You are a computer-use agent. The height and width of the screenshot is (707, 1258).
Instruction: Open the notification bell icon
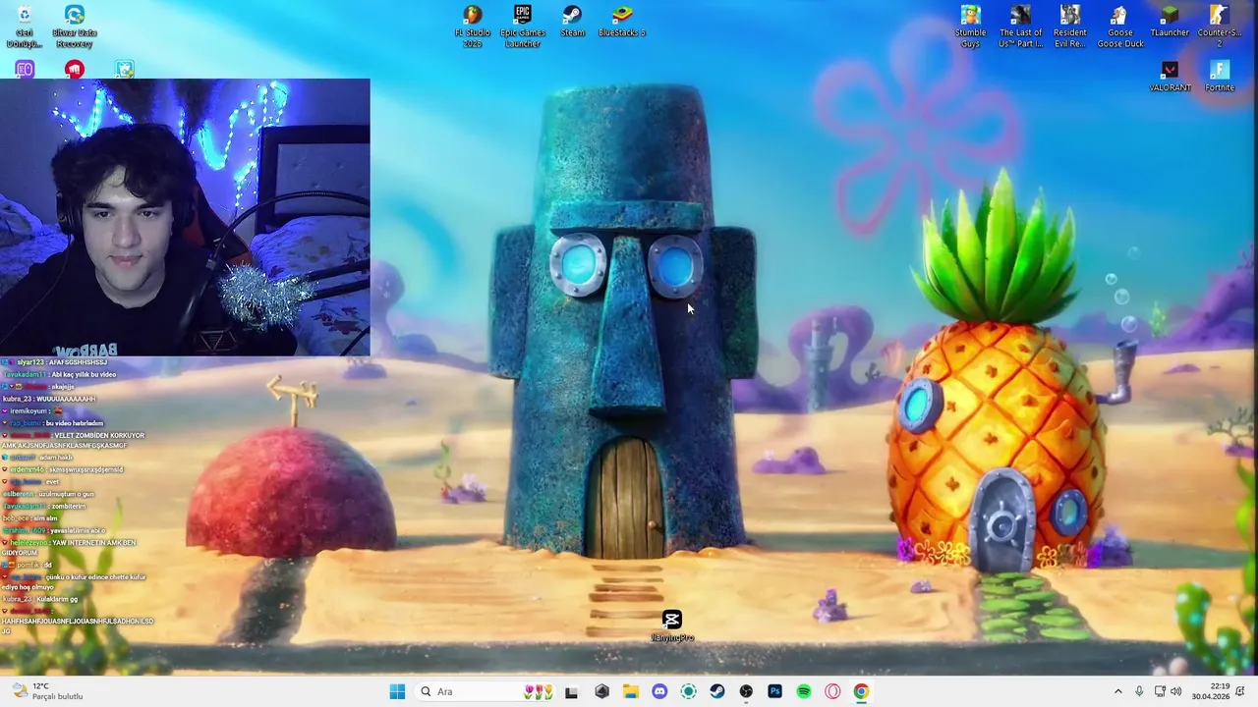[x=1240, y=691]
